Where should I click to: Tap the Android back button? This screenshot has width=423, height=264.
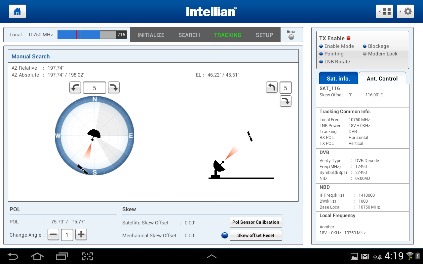click(x=13, y=256)
